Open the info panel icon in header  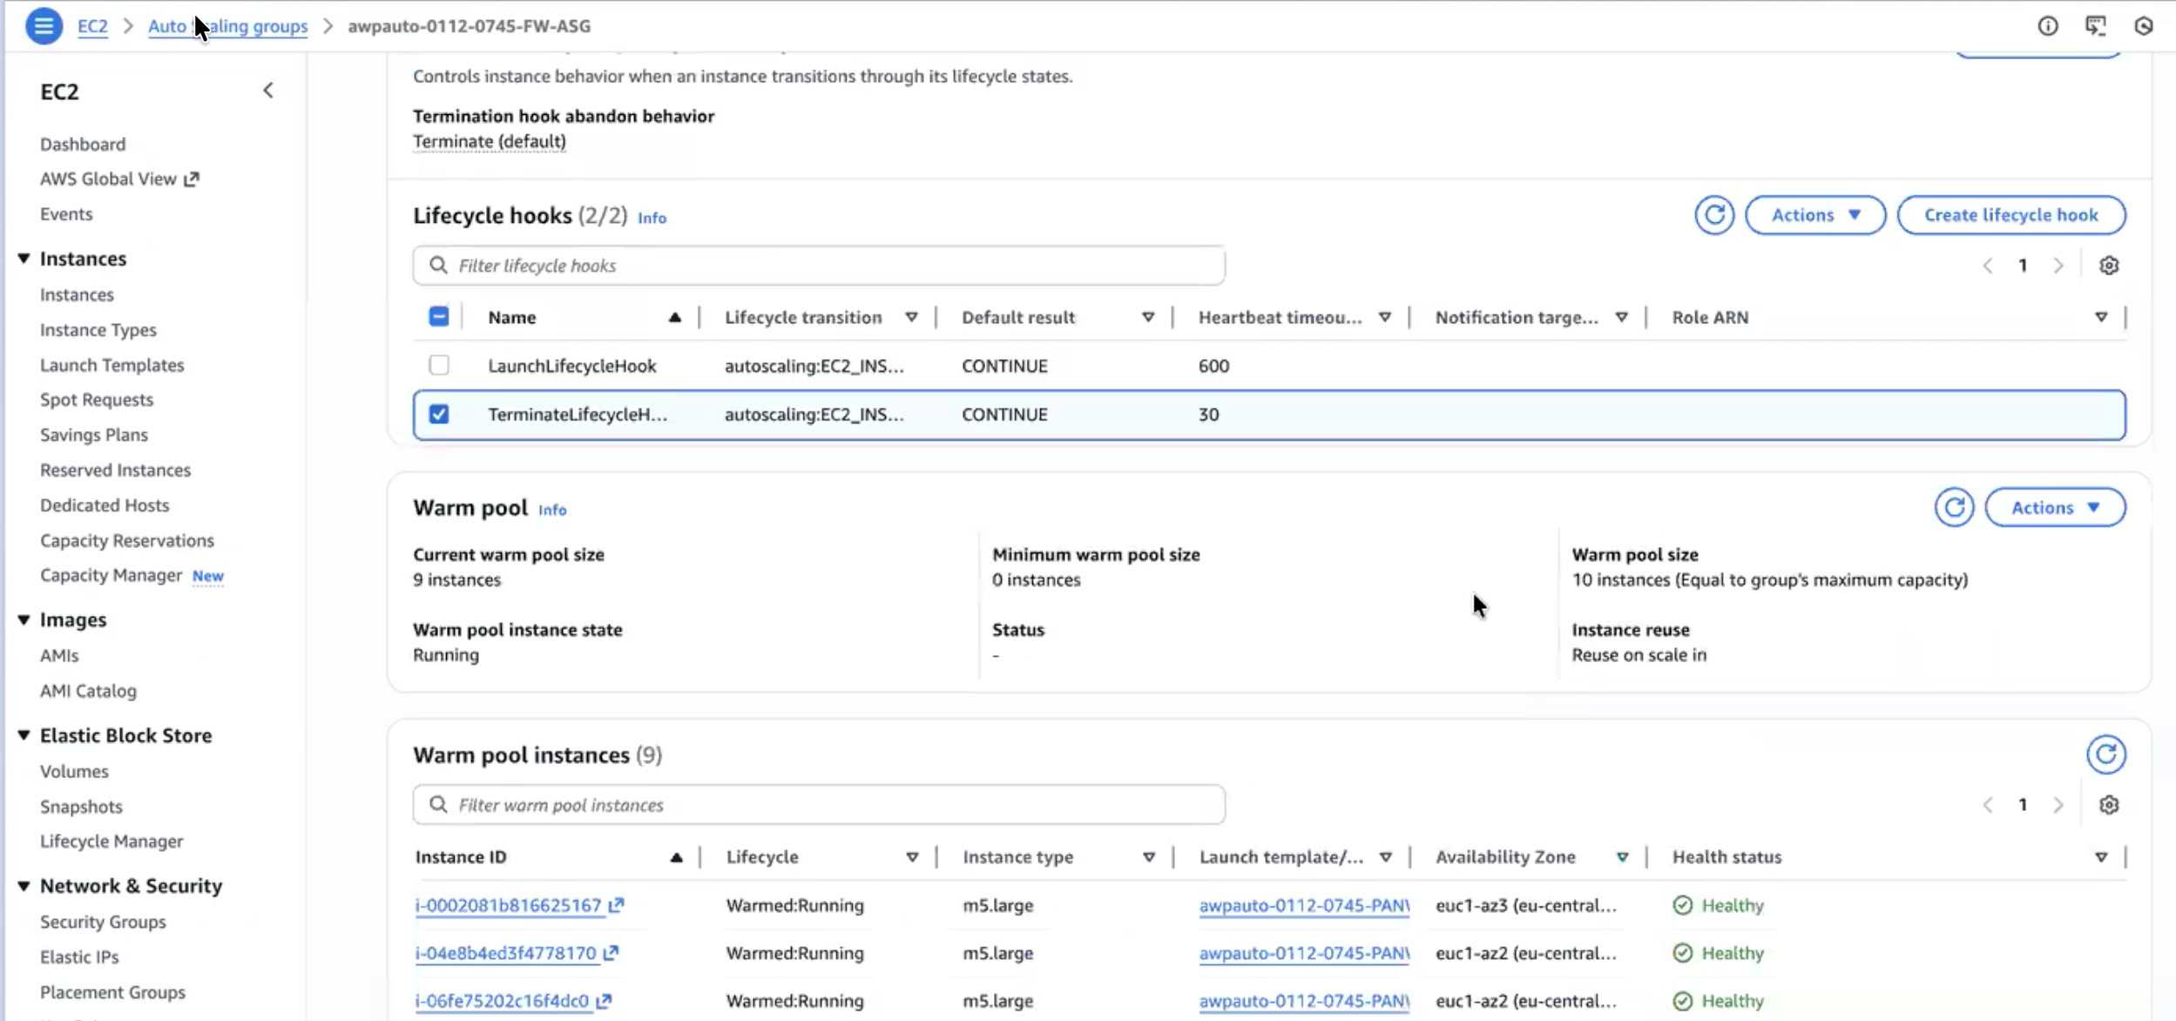click(x=2047, y=26)
